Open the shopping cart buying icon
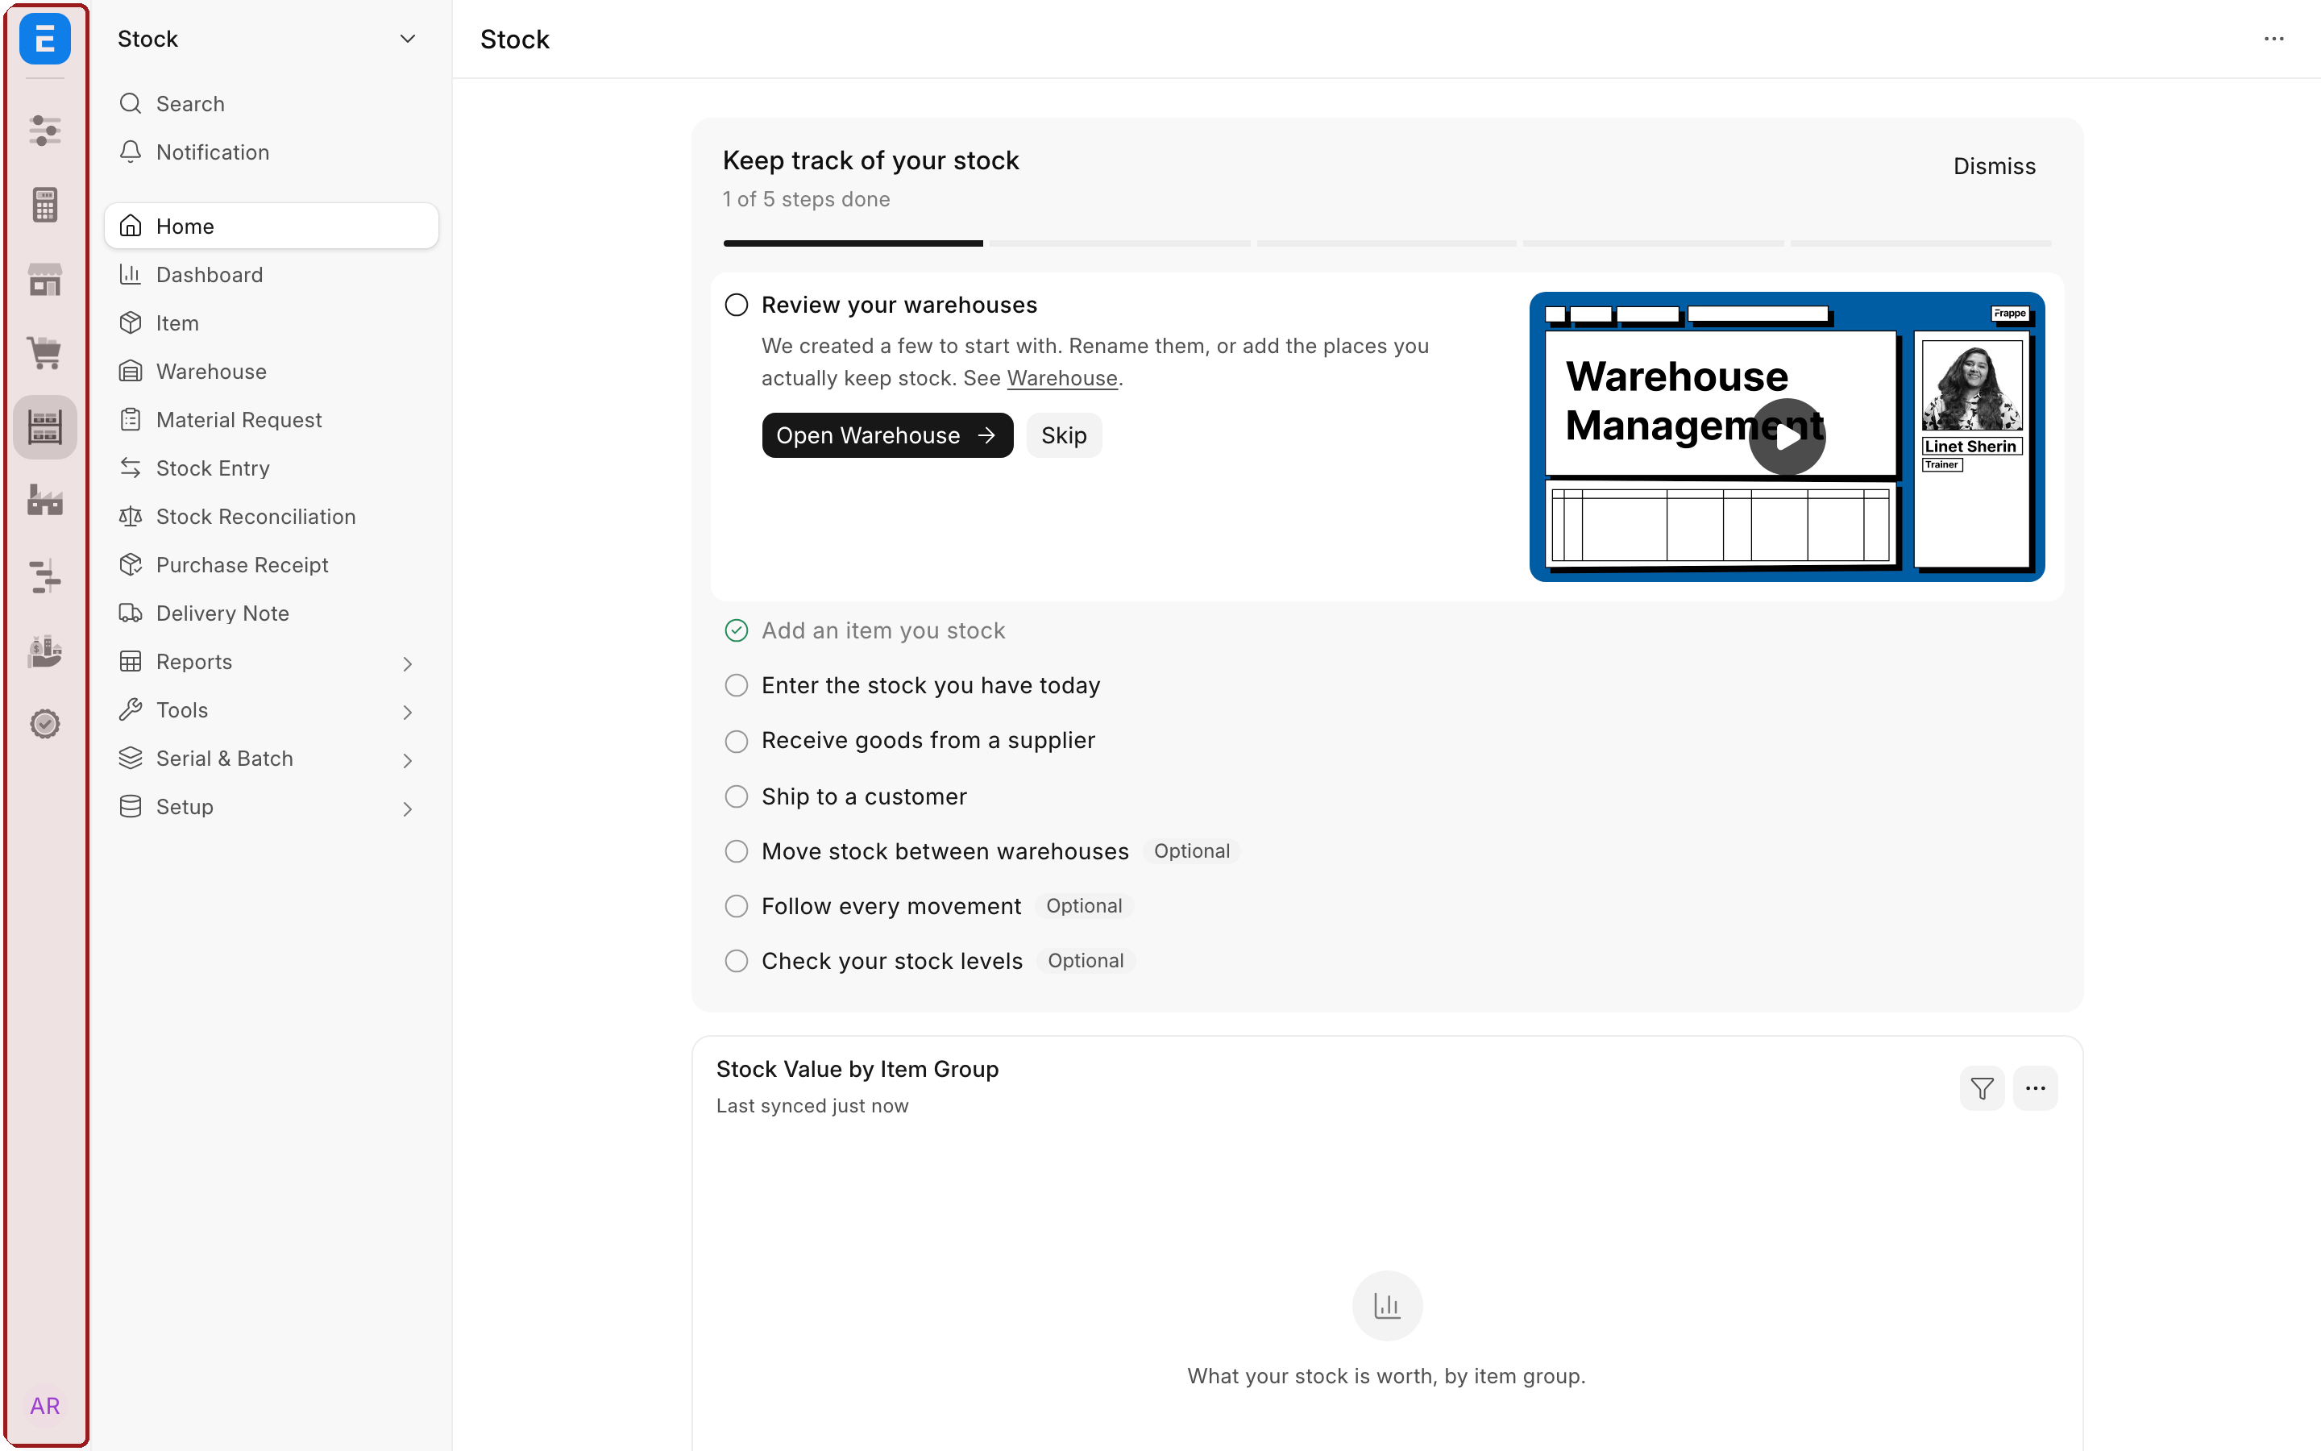This screenshot has height=1451, width=2321. (45, 353)
